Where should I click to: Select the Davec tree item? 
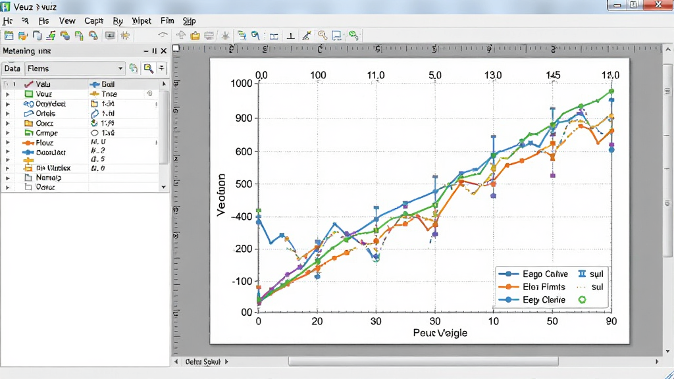tap(40, 187)
